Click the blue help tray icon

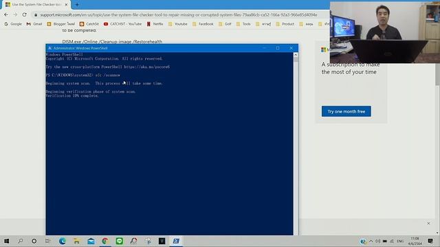[363, 241]
